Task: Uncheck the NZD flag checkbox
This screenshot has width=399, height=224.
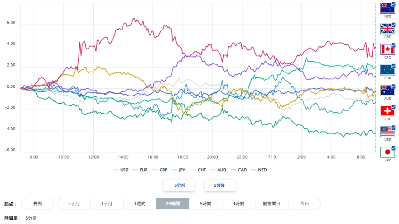Action: coord(393,4)
